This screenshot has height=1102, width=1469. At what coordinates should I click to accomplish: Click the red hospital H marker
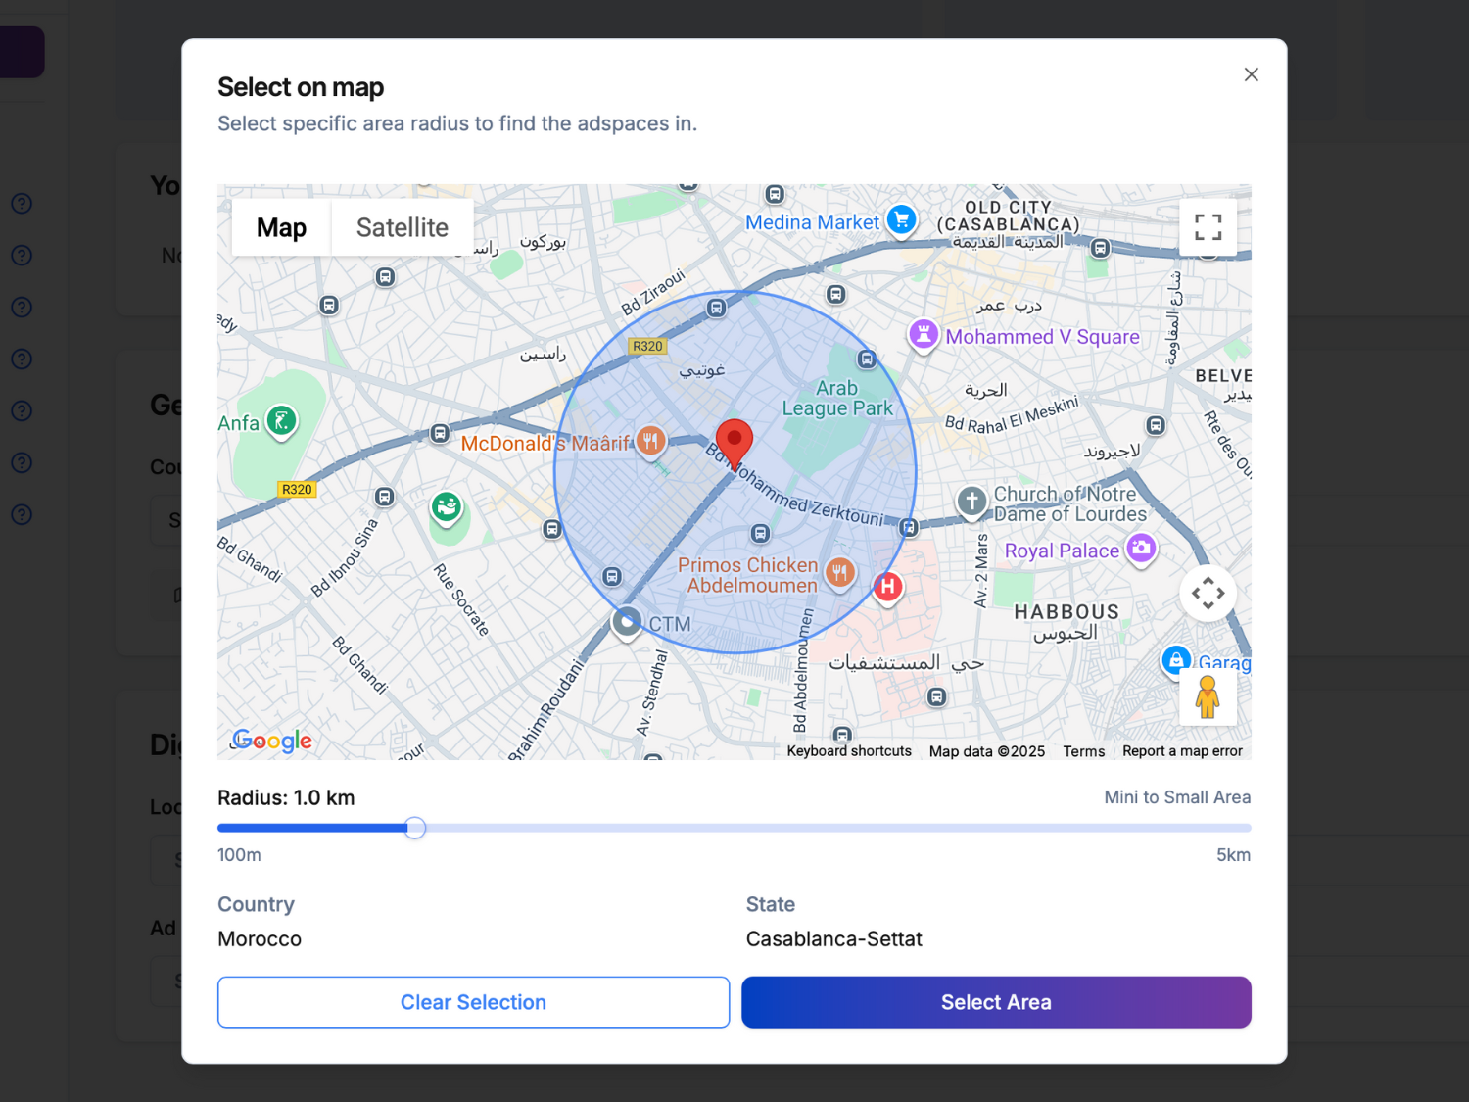point(887,587)
